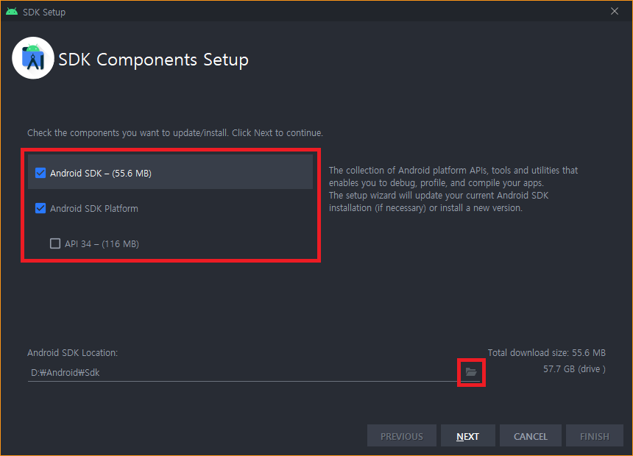
Task: Toggle the Android SDK Platform checkbox
Action: [x=40, y=208]
